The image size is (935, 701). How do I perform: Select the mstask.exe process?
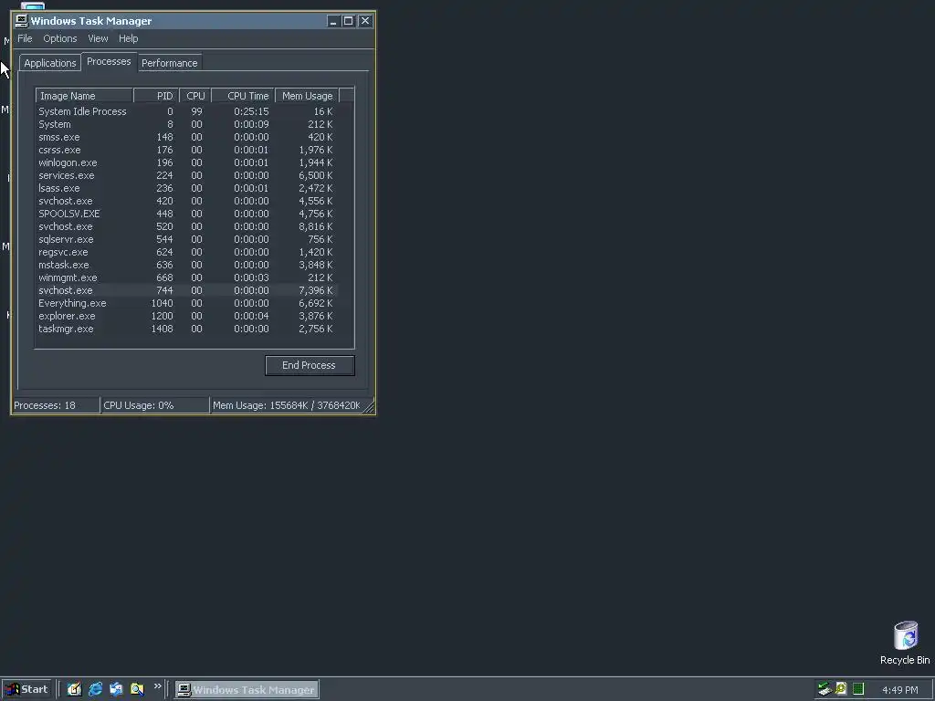186,265
